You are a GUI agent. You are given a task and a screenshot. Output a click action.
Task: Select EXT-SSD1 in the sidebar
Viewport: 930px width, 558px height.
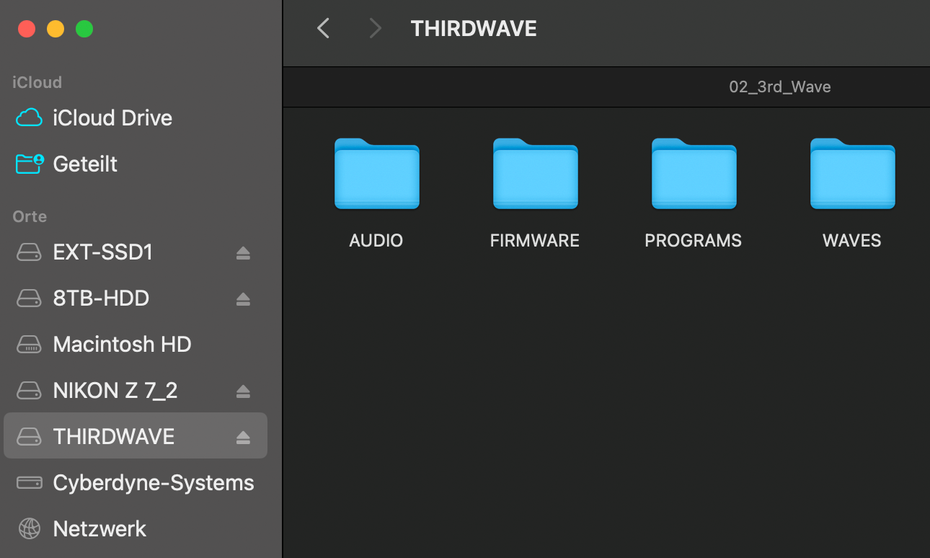point(136,252)
